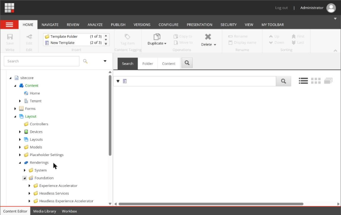Run search with the magnifier button
Image resolution: width=341 pixels, height=215 pixels.
click(283, 81)
